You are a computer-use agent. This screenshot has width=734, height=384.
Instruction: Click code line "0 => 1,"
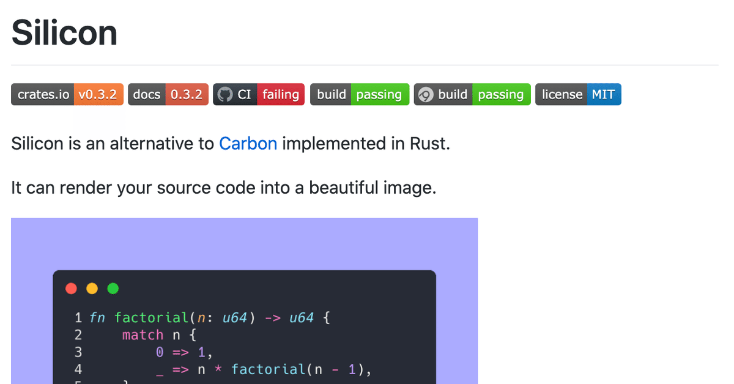pyautogui.click(x=185, y=352)
